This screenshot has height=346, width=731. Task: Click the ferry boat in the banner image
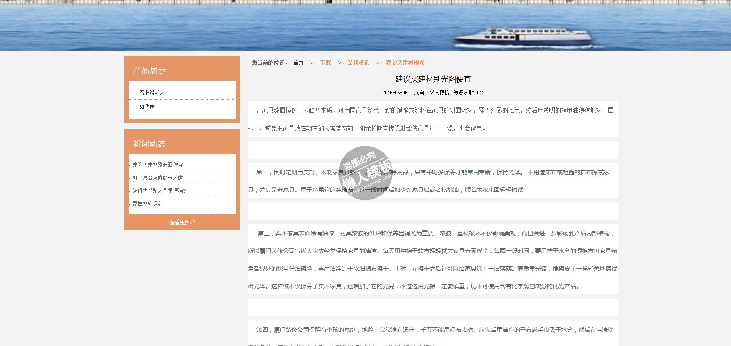tap(522, 36)
